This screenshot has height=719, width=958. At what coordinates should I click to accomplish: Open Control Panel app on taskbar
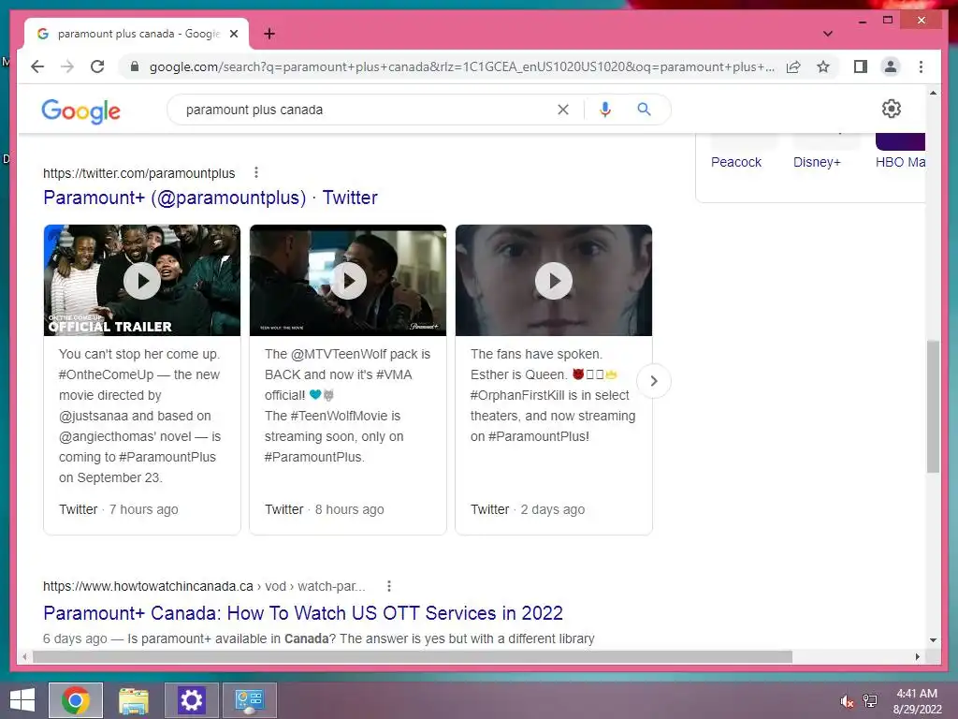click(249, 700)
